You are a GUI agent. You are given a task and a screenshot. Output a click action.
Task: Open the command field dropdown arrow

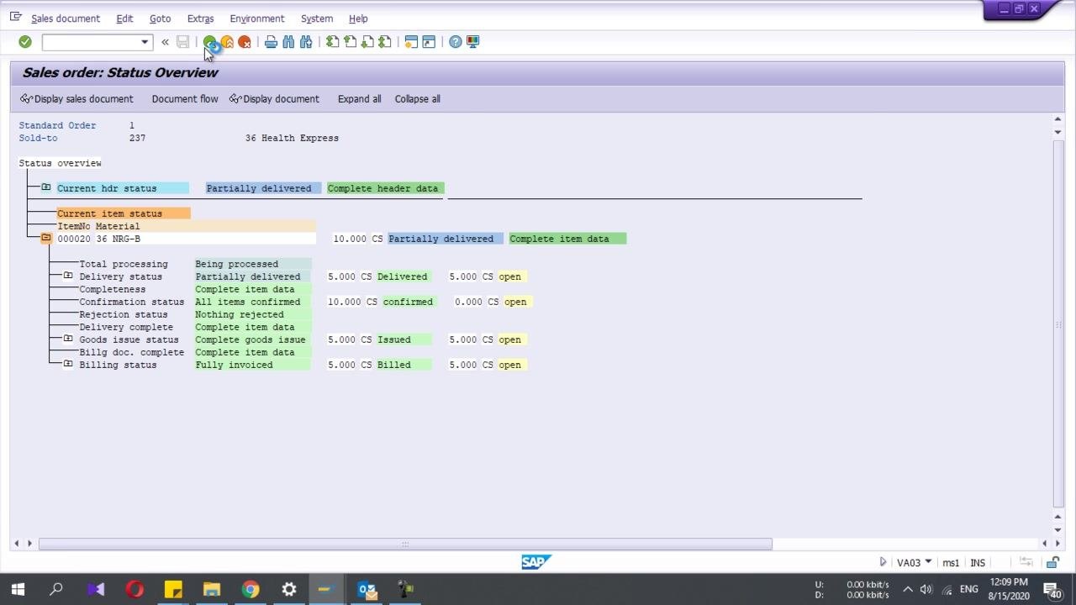pyautogui.click(x=145, y=42)
